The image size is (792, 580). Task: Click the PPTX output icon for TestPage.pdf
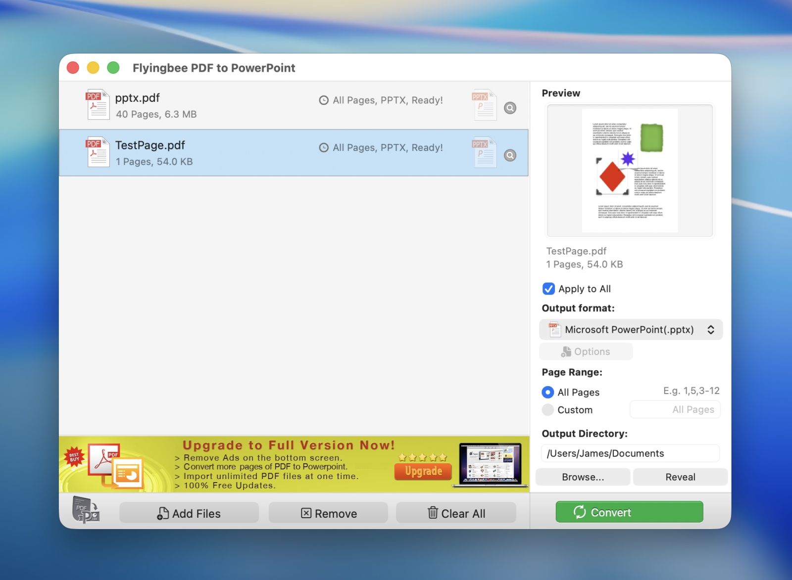pyautogui.click(x=484, y=152)
